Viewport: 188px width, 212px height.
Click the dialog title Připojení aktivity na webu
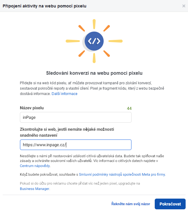pyautogui.click(x=45, y=6)
